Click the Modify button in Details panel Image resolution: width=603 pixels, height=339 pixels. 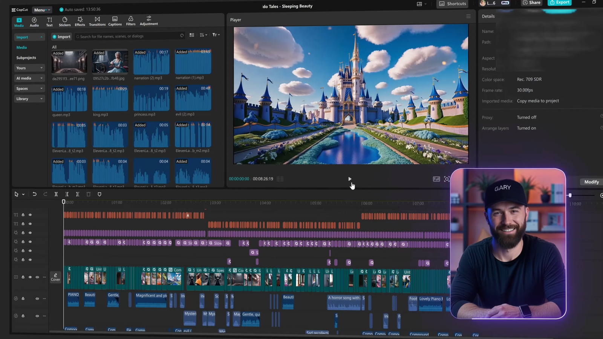(591, 182)
